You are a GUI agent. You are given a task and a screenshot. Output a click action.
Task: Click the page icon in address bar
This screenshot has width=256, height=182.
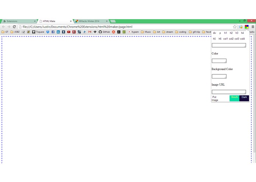[20, 27]
